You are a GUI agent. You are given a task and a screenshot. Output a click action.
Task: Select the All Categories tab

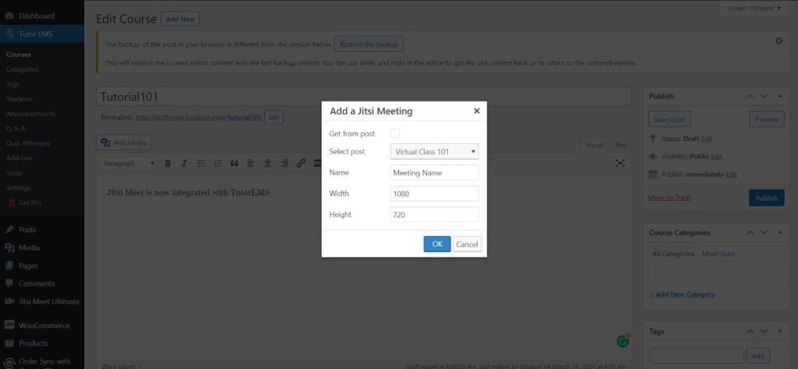673,254
